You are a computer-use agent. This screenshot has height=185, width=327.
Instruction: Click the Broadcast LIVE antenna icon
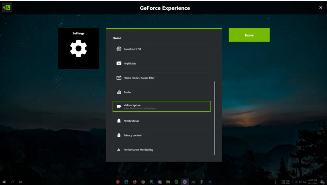pos(119,49)
